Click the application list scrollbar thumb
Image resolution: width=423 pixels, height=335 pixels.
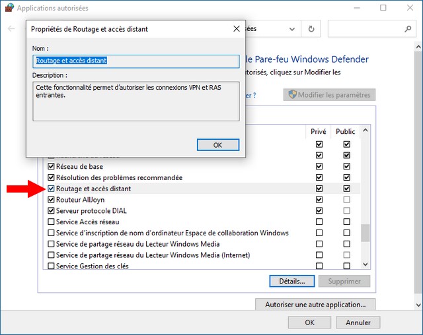coord(365,233)
